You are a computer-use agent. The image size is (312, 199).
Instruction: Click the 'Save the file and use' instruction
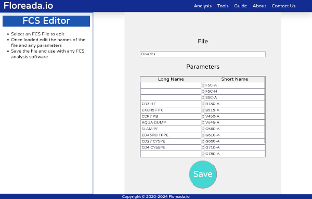48,54
